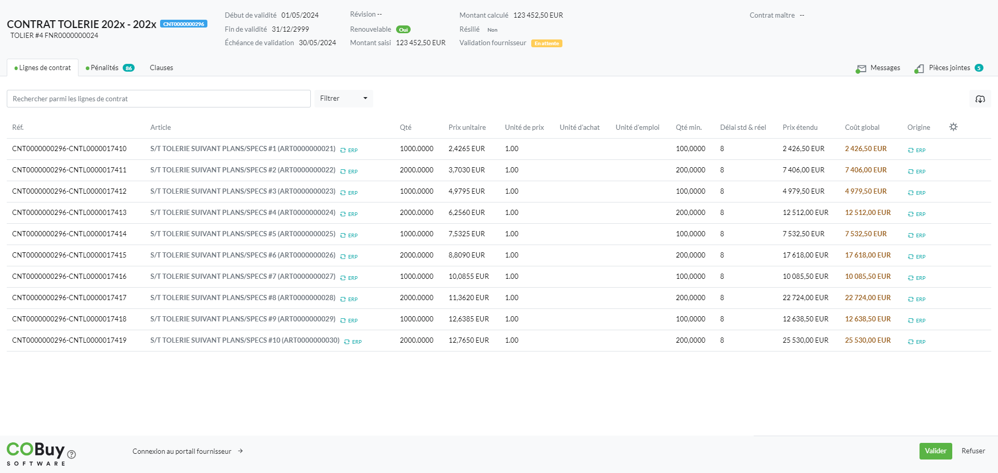Click arrow next to Connexion au portail fournisseur
Screen dimensions: 998x473
pyautogui.click(x=241, y=451)
